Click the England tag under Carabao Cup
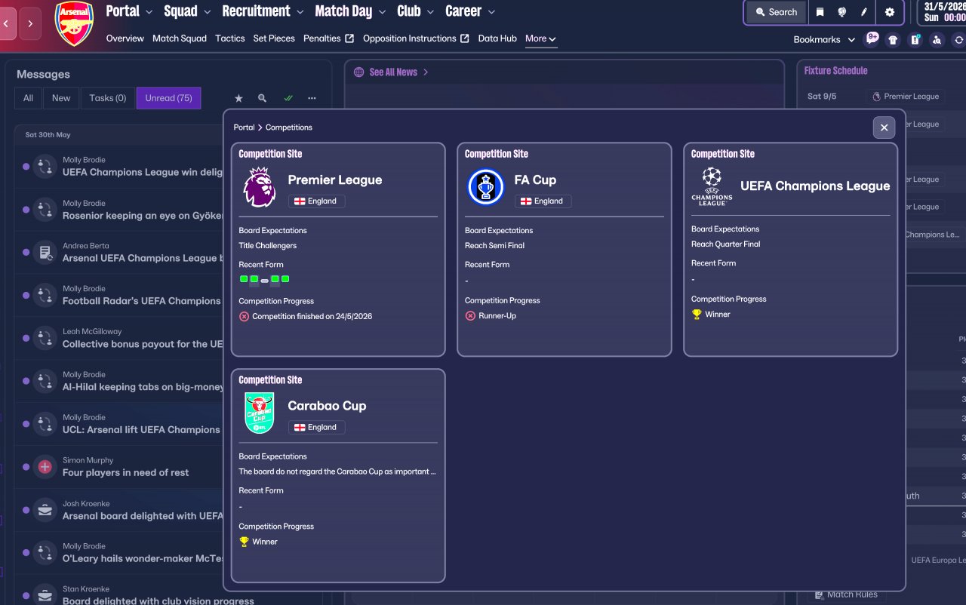Screen dimensions: 966x605 [317, 427]
